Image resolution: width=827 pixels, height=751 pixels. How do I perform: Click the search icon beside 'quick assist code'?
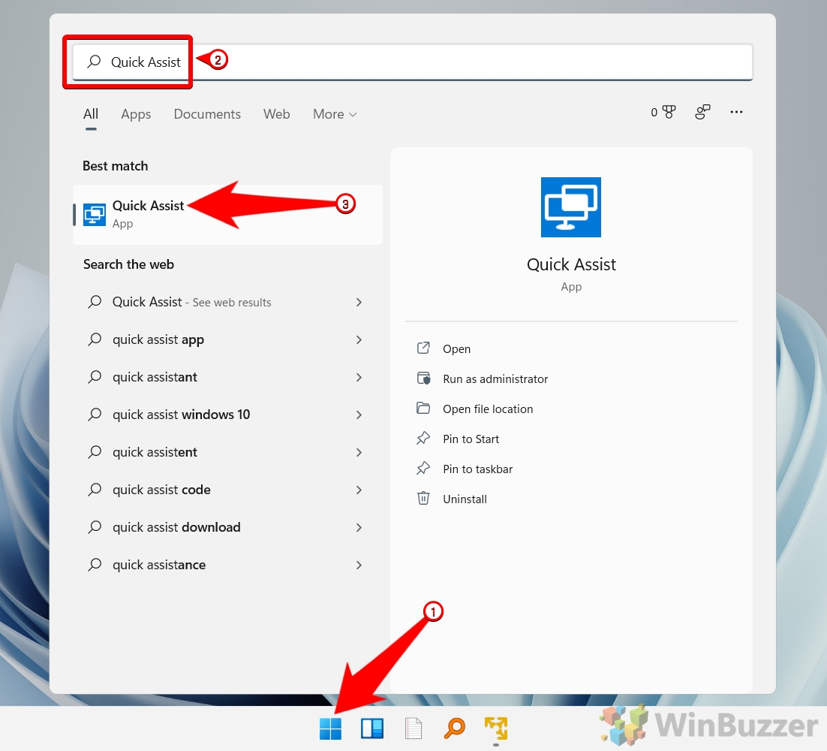(95, 489)
